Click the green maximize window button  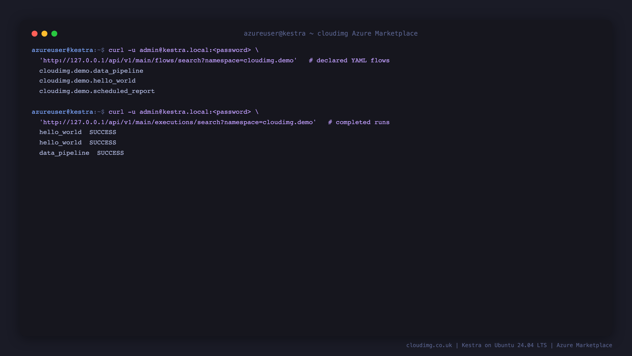pos(54,34)
